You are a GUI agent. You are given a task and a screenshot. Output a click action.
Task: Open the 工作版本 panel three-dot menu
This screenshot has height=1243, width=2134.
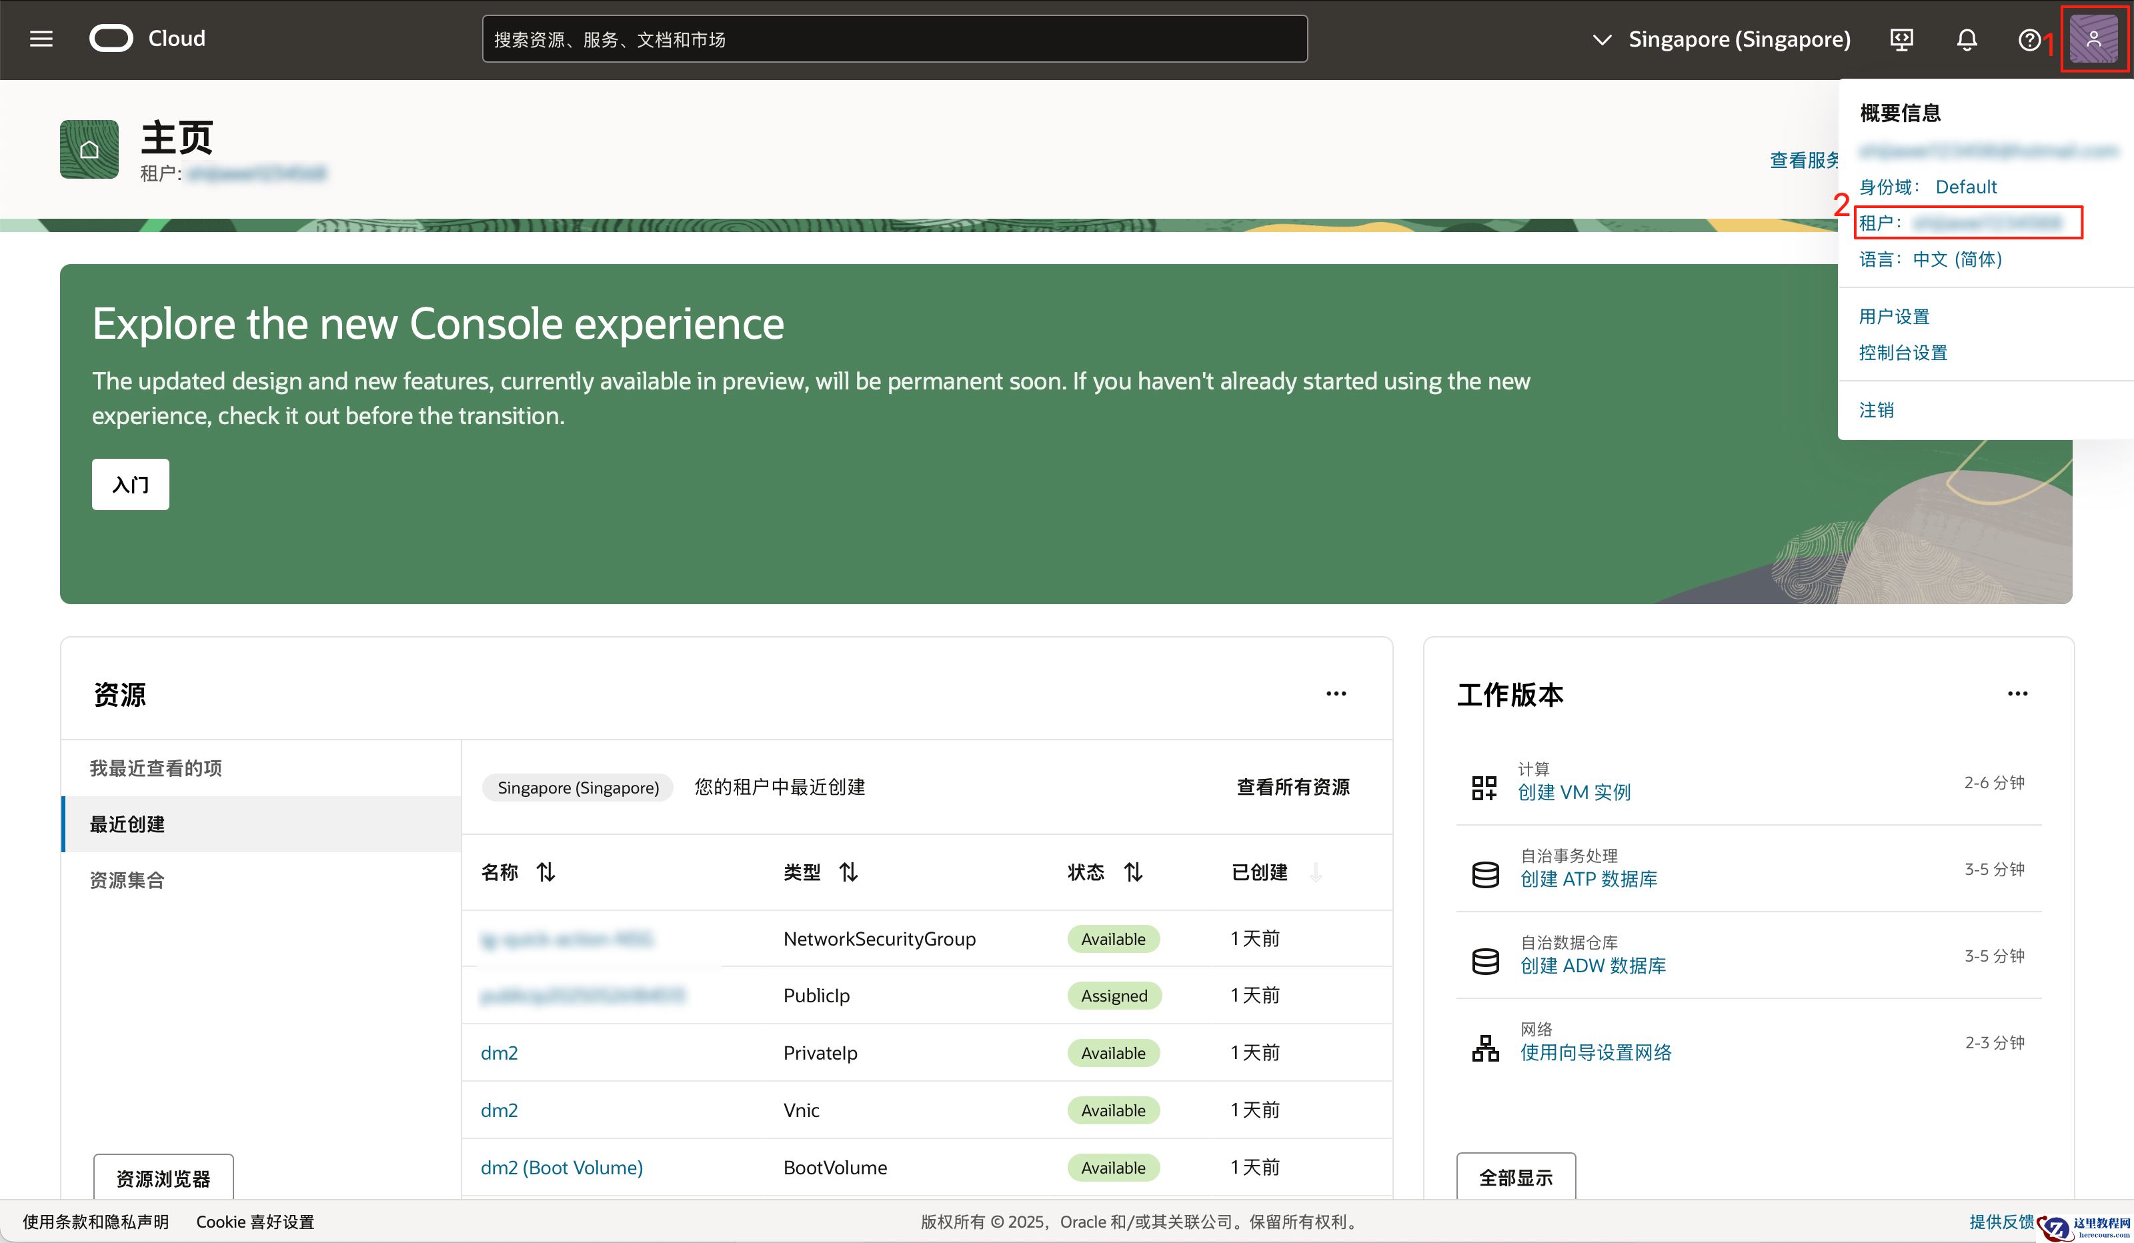(x=2017, y=694)
